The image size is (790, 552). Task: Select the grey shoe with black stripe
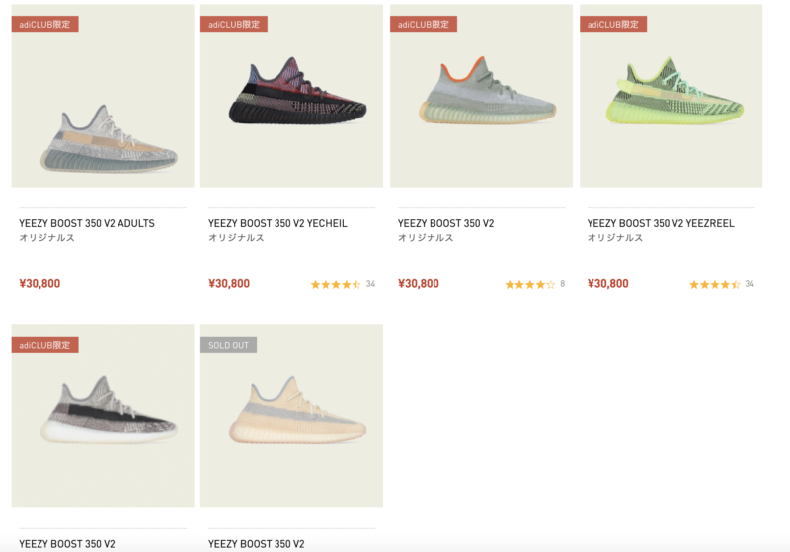pos(103,416)
